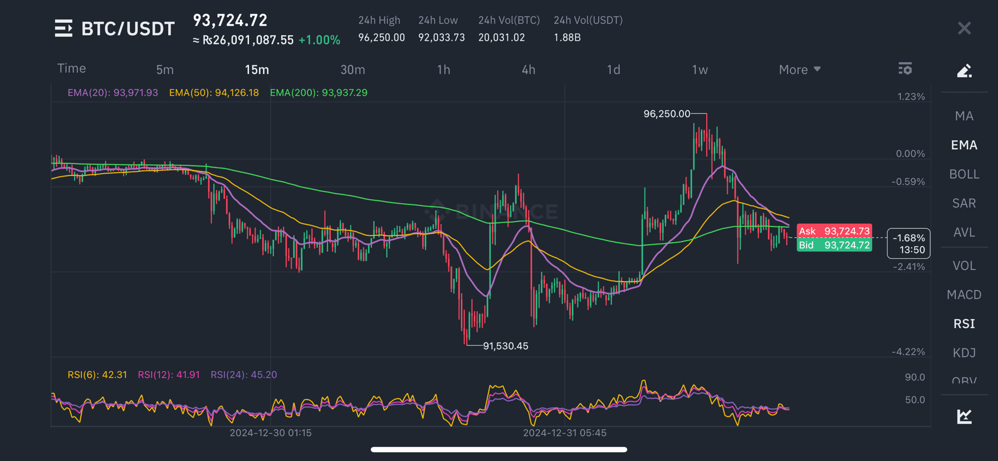998x461 pixels.
Task: Switch to the 1w timeframe
Action: [699, 70]
